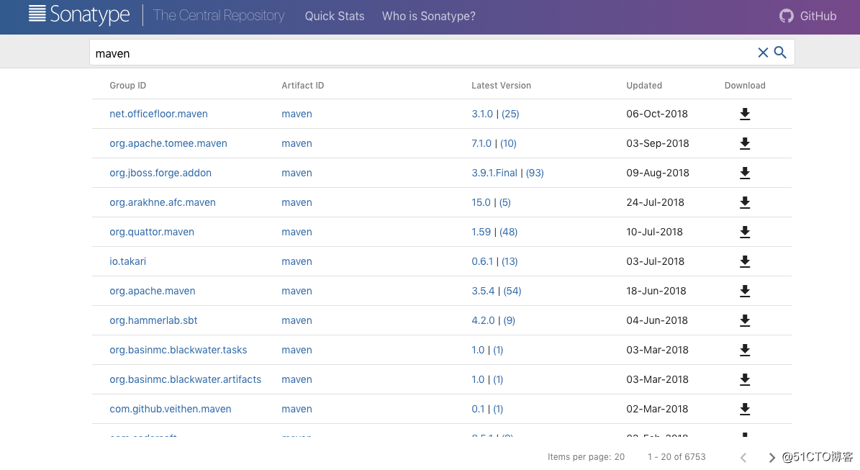This screenshot has height=470, width=860.
Task: Open group net.officefloor.maven
Action: [x=158, y=114]
